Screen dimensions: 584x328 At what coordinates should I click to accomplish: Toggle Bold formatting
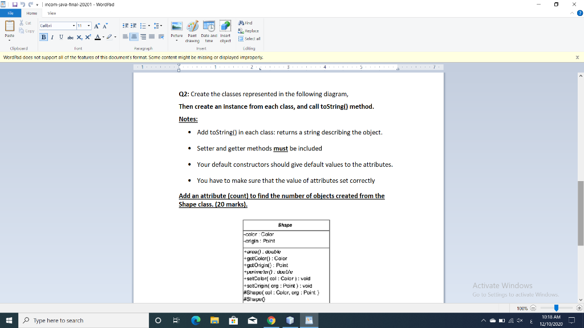point(43,37)
